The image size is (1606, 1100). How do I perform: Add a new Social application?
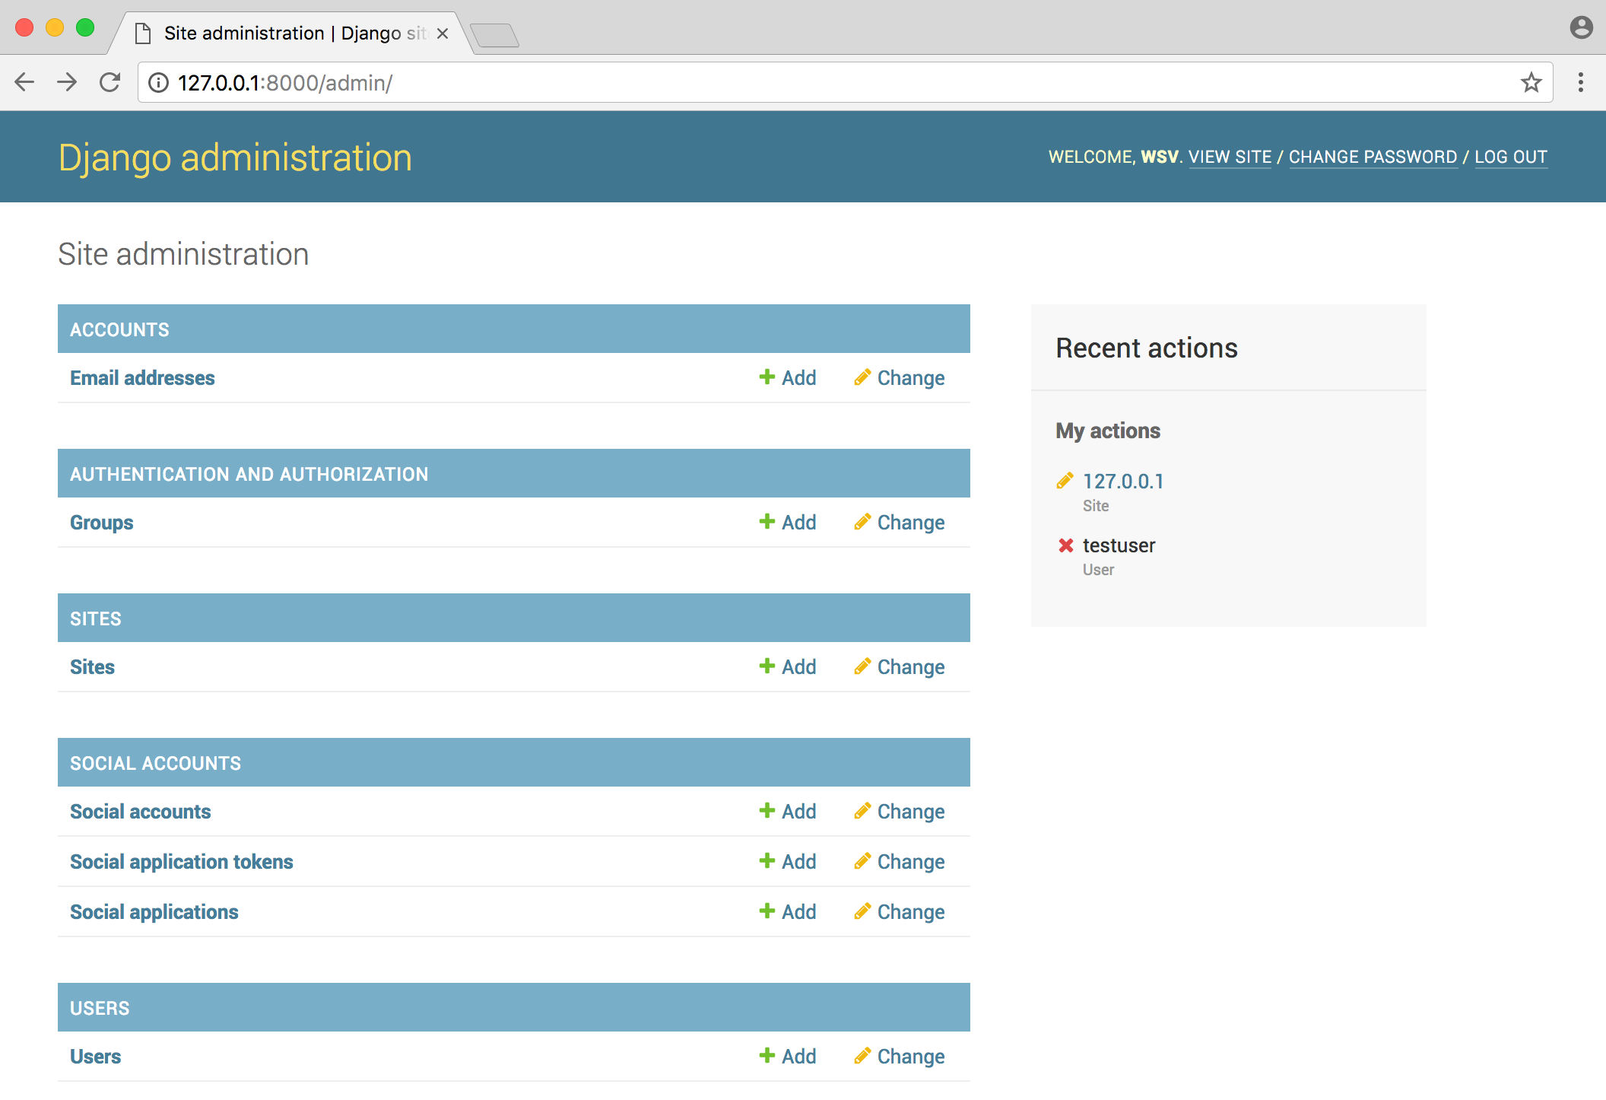pos(788,912)
